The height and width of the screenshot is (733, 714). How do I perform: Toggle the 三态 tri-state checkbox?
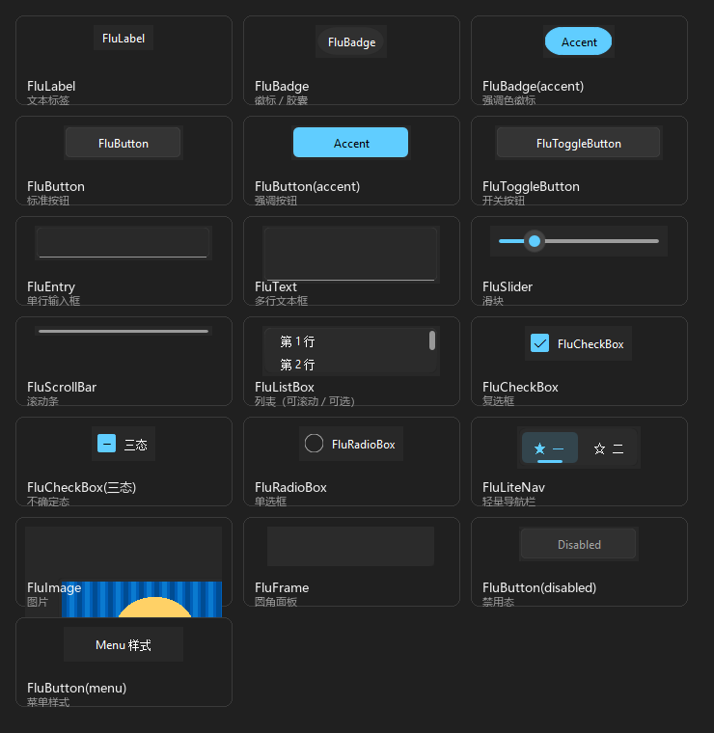pyautogui.click(x=106, y=443)
